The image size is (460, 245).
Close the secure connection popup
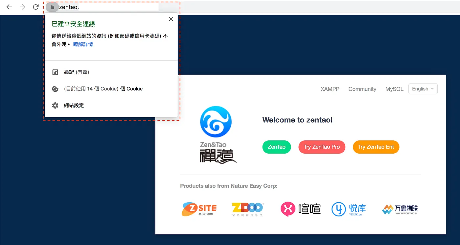coord(171,19)
